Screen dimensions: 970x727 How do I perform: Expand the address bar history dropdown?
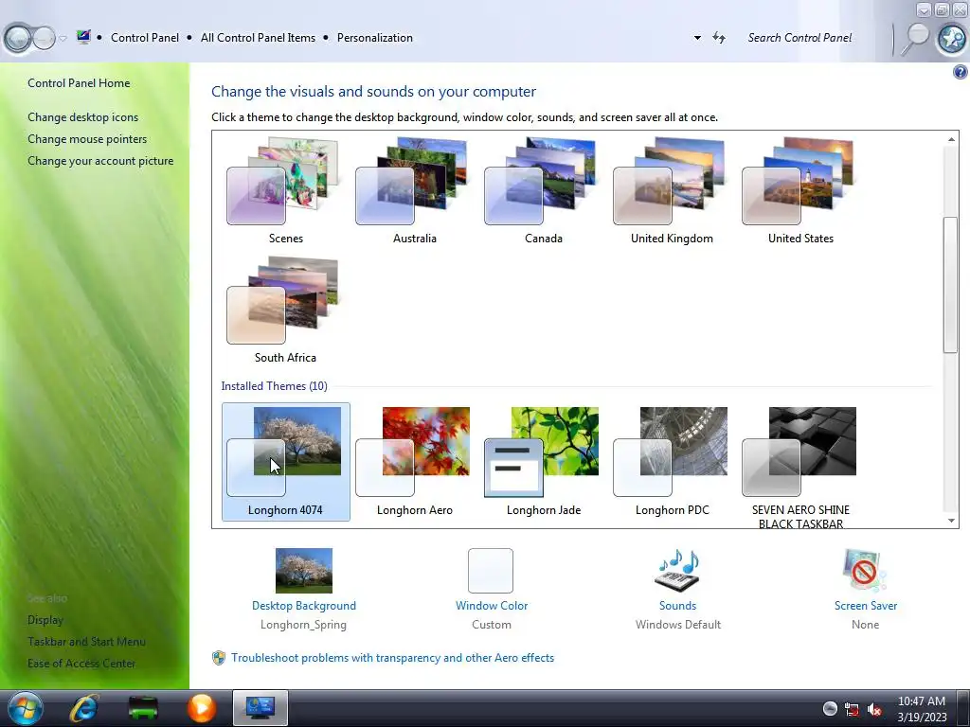click(697, 38)
